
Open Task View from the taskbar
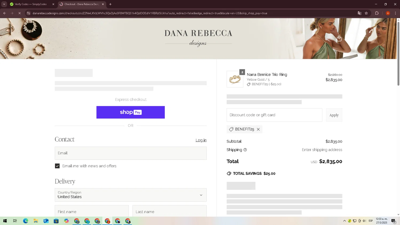pyautogui.click(x=15, y=221)
